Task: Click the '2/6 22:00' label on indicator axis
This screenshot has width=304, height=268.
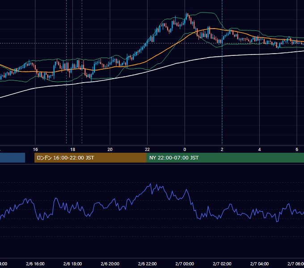Action: tap(148, 264)
